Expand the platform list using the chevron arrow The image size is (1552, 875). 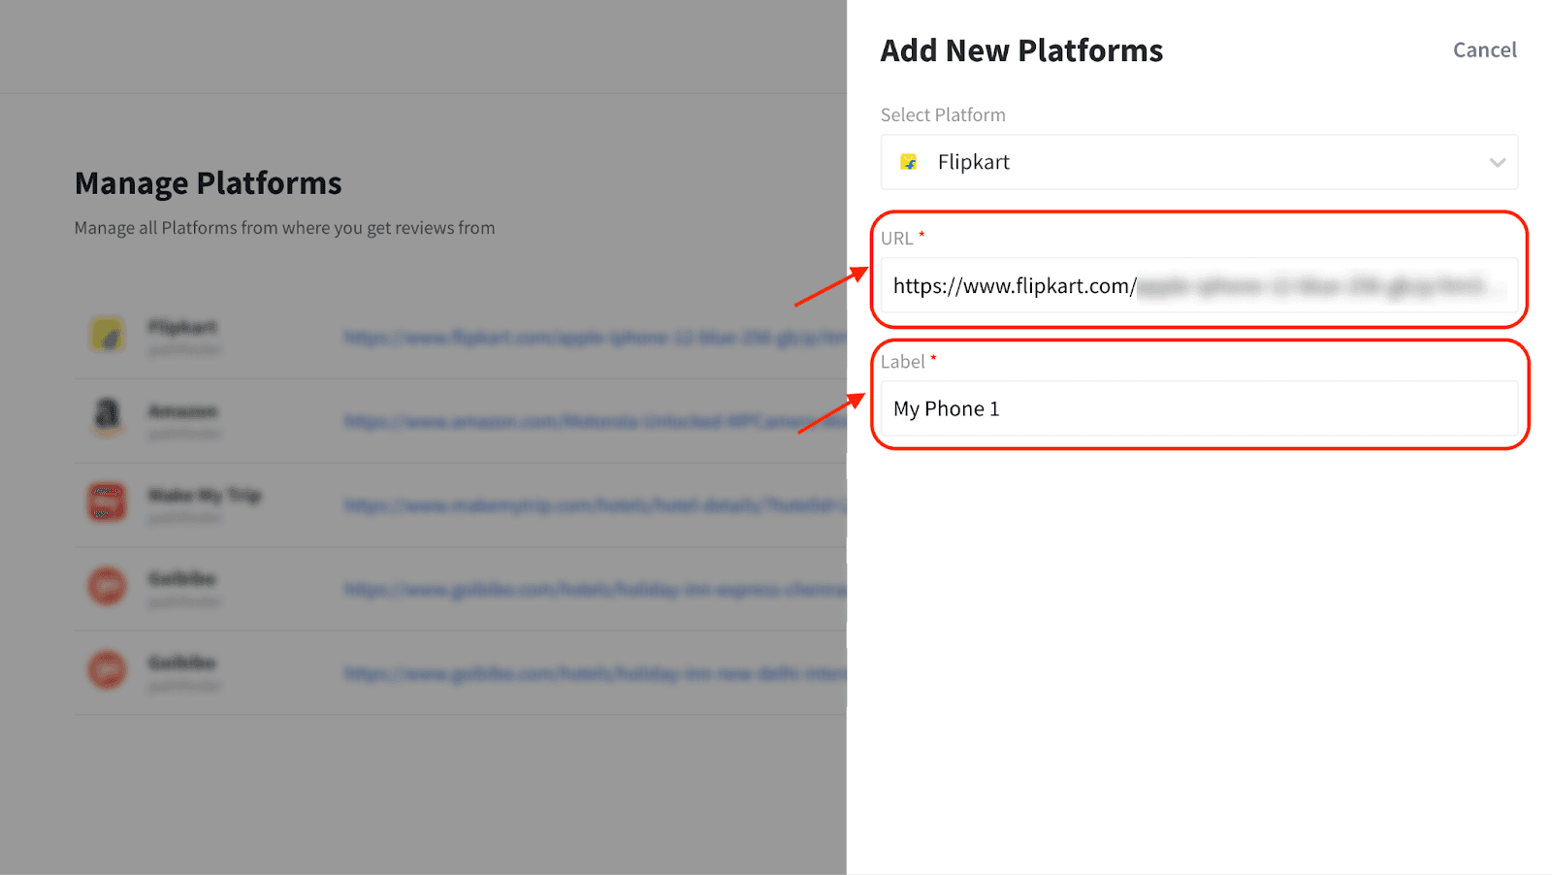(x=1497, y=163)
